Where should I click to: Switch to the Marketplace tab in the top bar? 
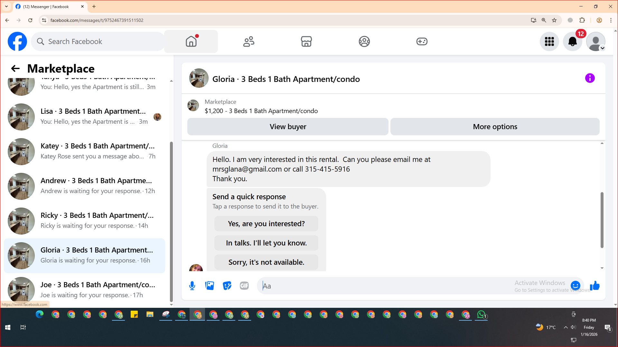pos(306,41)
